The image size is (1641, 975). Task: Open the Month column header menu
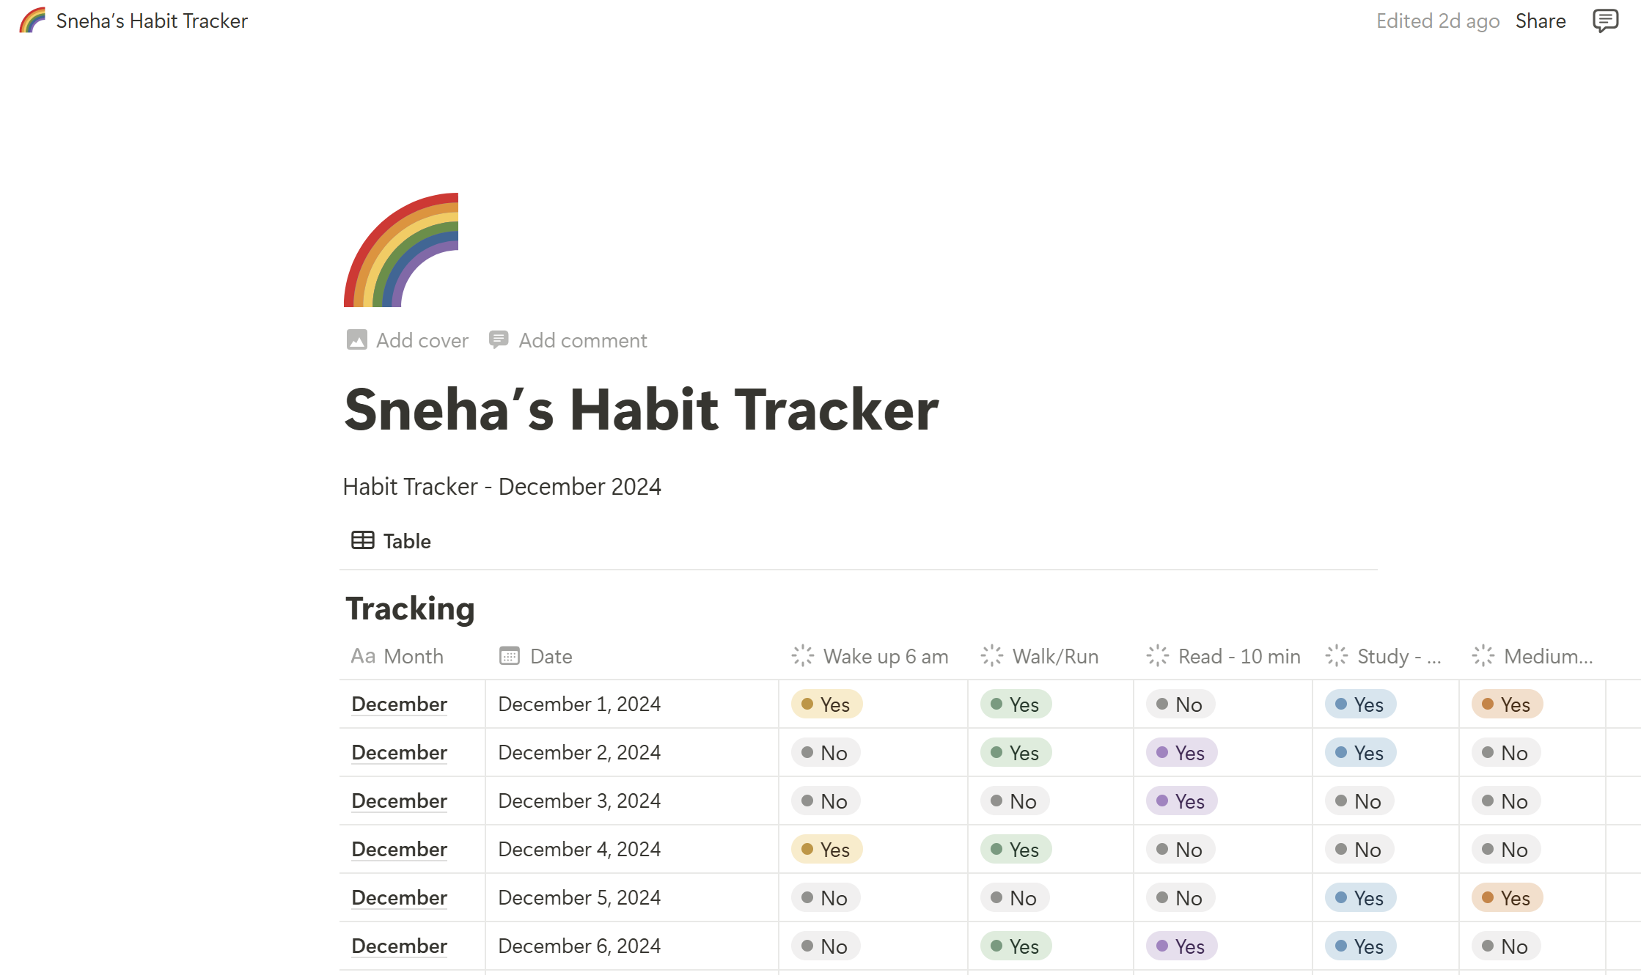point(397,656)
